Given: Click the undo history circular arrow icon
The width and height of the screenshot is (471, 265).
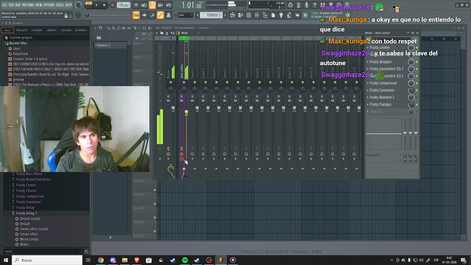Looking at the screenshot, I should 290,5.
